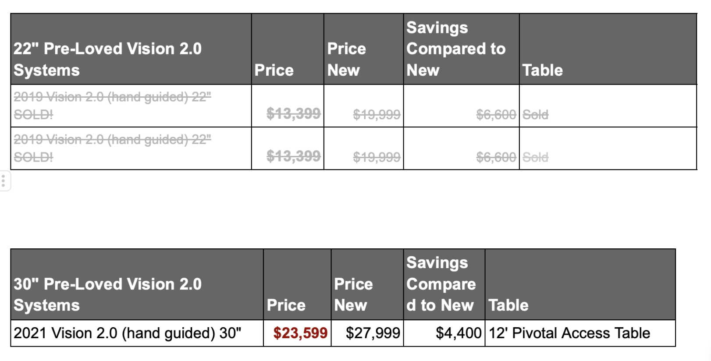Screen dimensions: 711x361
Task: Select the $27,999 new price cell
Action: tap(367, 333)
